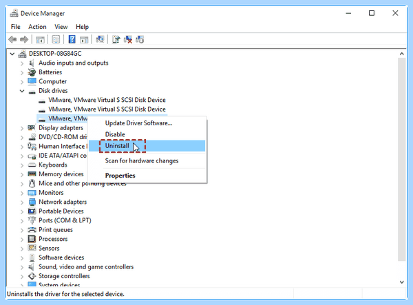Expand the Memory devices category
413x305 pixels.
tap(22, 174)
